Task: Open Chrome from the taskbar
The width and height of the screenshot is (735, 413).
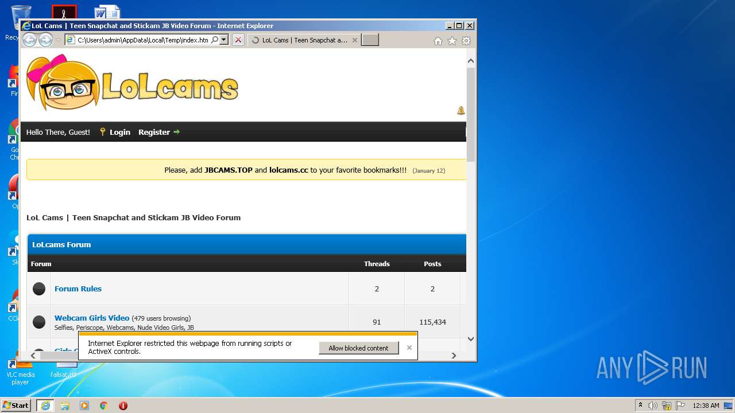Action: pos(104,406)
